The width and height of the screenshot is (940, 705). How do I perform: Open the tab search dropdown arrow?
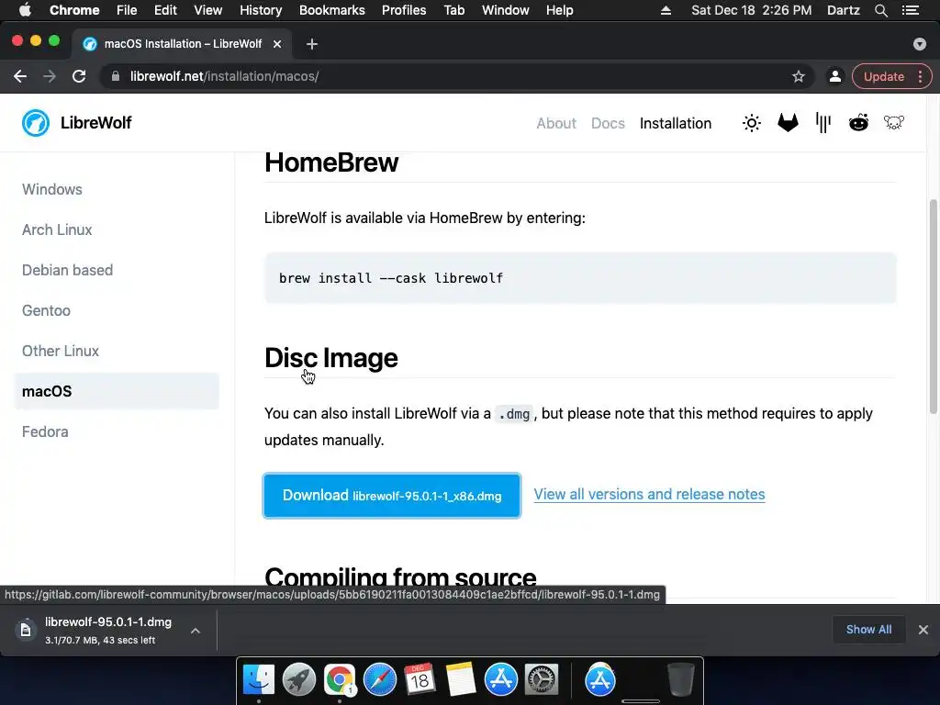click(920, 44)
